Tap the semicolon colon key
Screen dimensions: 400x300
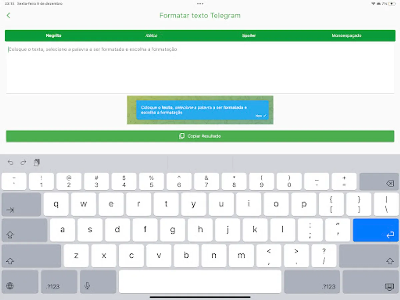(310, 230)
